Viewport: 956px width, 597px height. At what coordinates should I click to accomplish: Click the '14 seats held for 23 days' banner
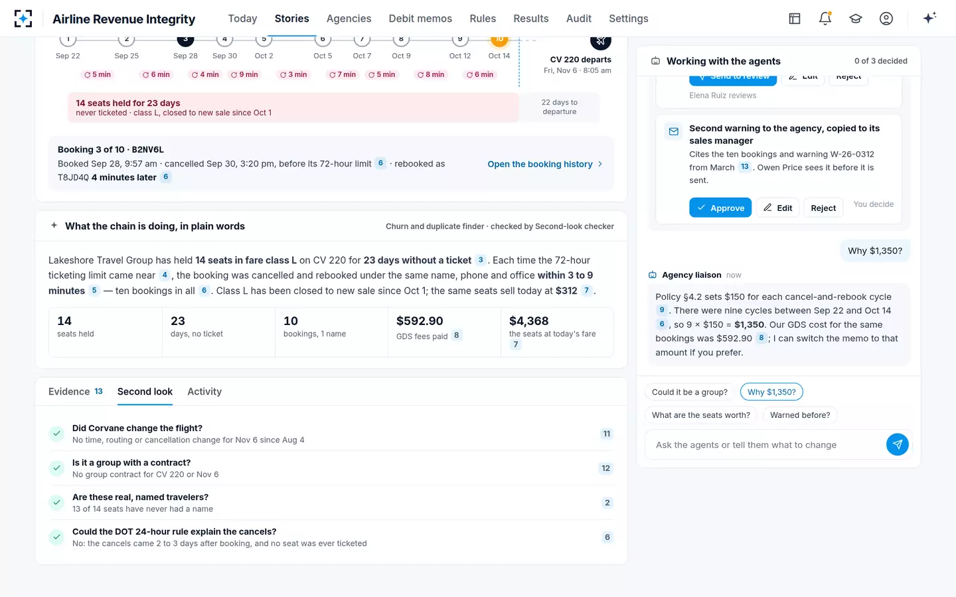293,107
